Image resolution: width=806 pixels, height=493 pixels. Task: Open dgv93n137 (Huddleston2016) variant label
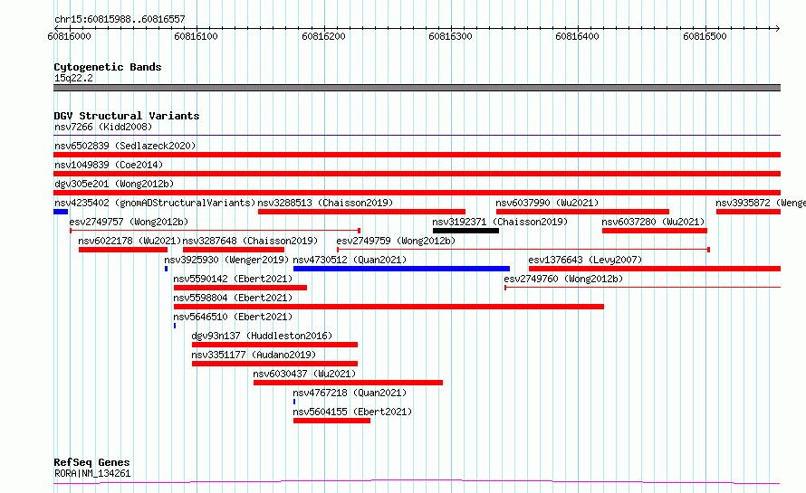coord(262,336)
